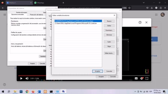The width and height of the screenshot is (168, 94).
Task: Click Subir to move entry up
Action: [x=109, y=42]
